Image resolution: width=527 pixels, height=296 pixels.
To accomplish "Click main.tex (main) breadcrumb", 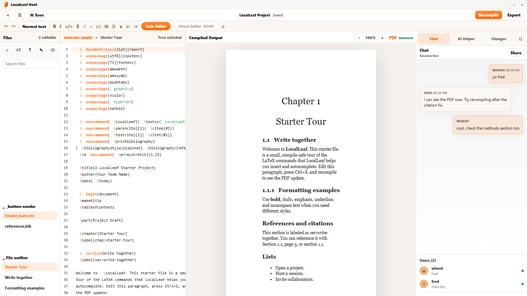I will (78, 38).
